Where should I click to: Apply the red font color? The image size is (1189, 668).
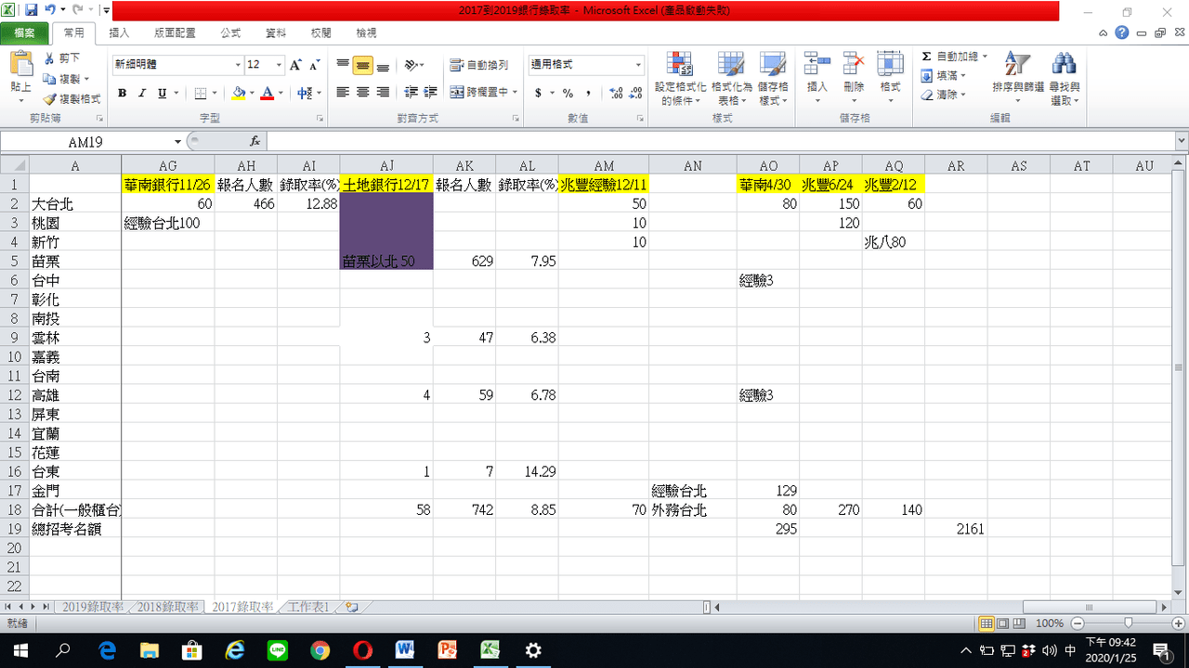pyautogui.click(x=268, y=93)
